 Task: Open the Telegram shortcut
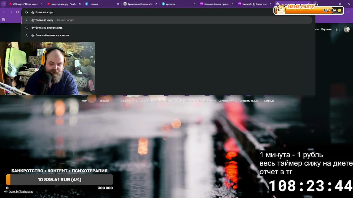point(125,101)
